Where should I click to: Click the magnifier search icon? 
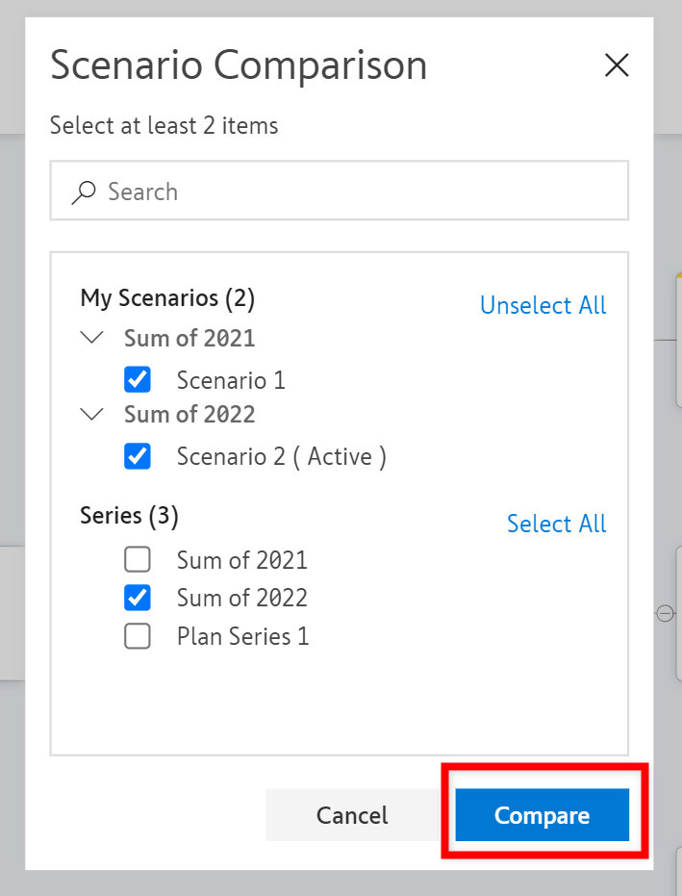pos(84,192)
